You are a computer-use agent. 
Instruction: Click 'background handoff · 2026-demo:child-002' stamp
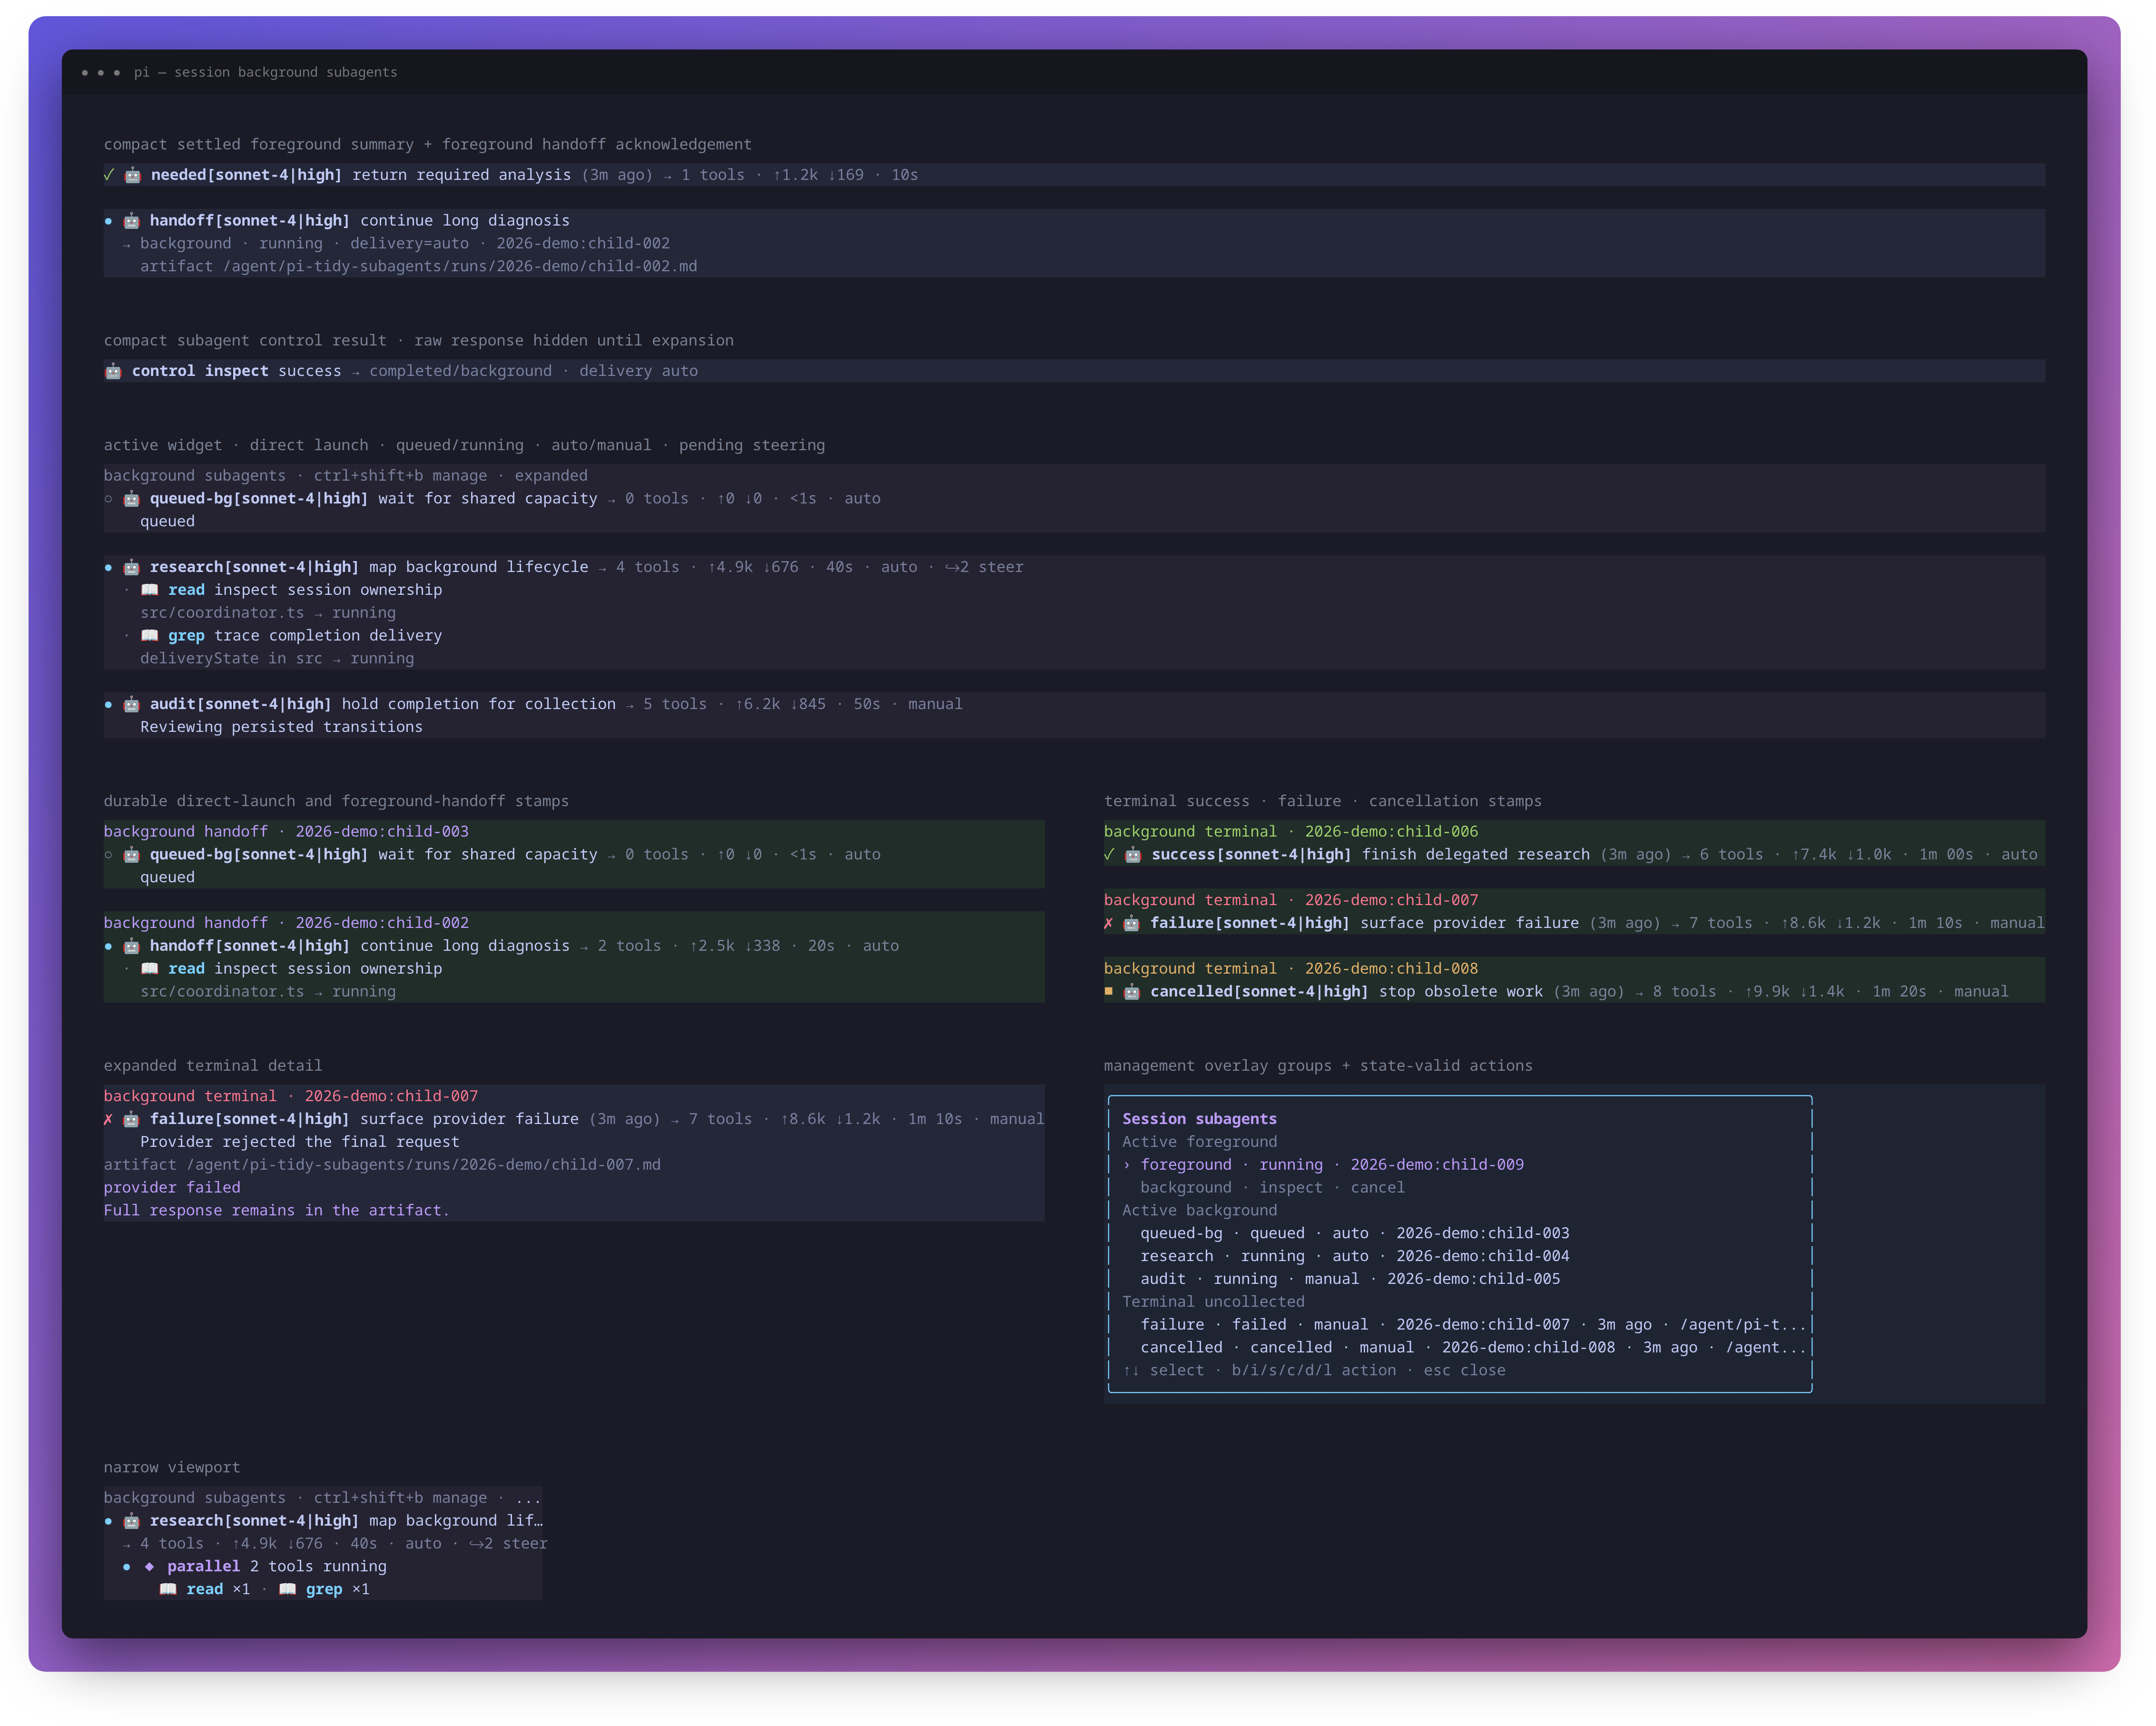[x=286, y=923]
